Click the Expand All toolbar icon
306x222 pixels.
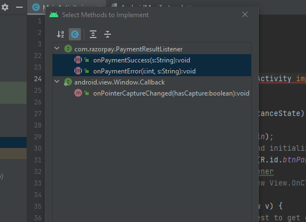(93, 34)
